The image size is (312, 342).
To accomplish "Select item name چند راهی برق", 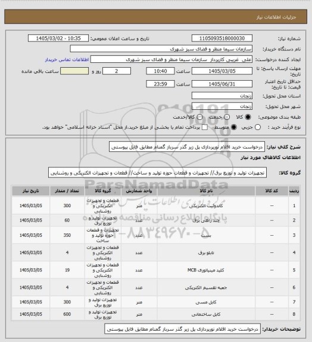I will tap(206, 220).
